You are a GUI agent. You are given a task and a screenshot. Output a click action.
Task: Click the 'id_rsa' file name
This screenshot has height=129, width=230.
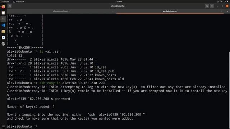coord(101,67)
